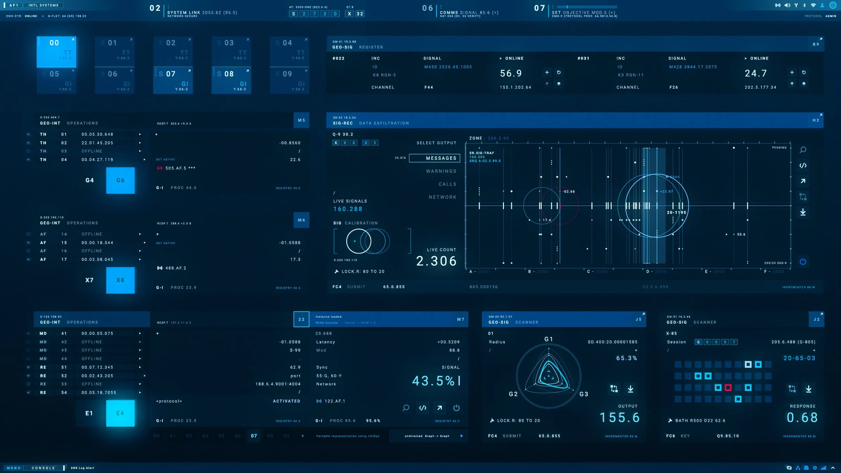
Task: Select the 00 TT thumbnail tile
Action: click(x=56, y=52)
